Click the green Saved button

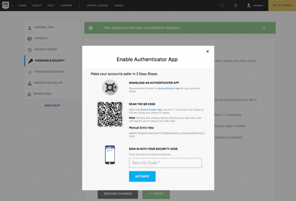[x=156, y=194]
